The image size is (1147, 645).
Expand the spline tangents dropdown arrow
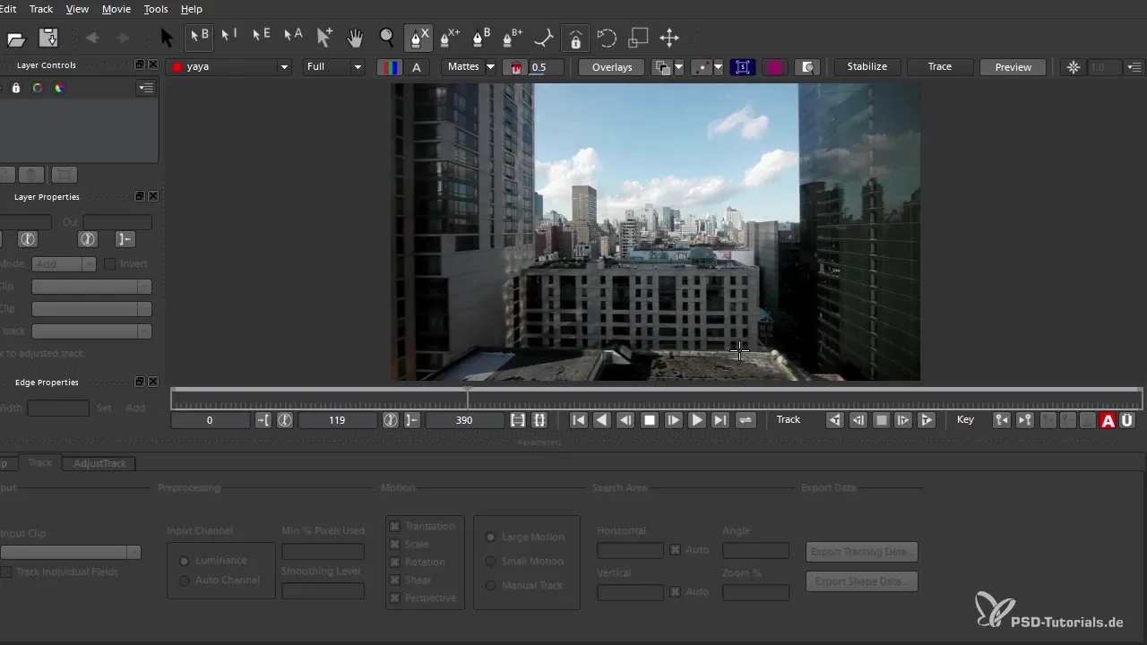pos(718,67)
